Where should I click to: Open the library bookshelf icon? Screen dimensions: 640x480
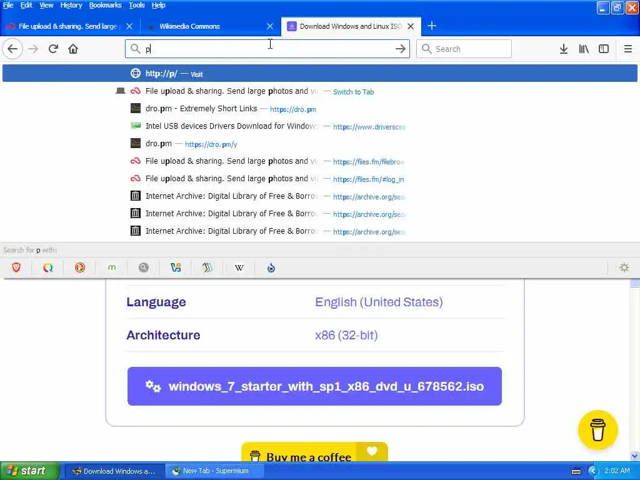coord(584,49)
